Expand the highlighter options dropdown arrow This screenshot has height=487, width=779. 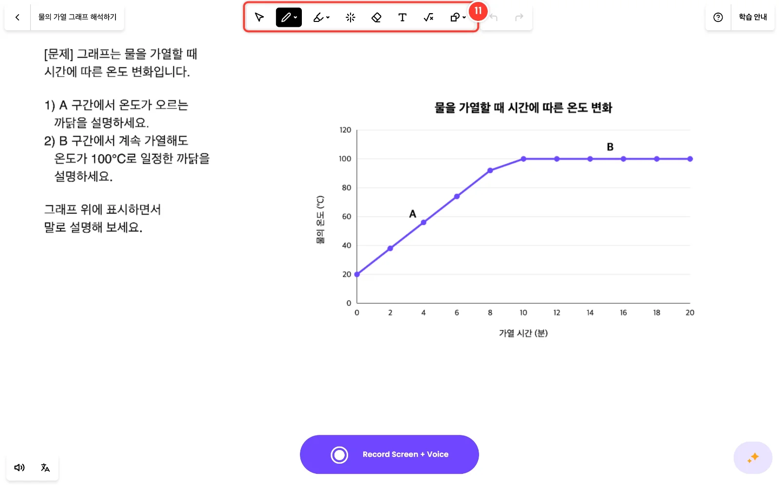click(328, 18)
